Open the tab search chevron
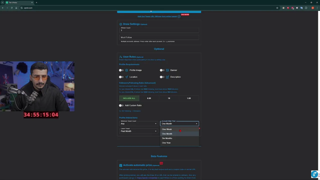320x180 pixels. (2, 2)
